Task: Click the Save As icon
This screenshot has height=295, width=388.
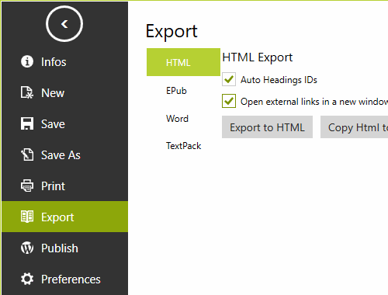Action: pos(27,154)
